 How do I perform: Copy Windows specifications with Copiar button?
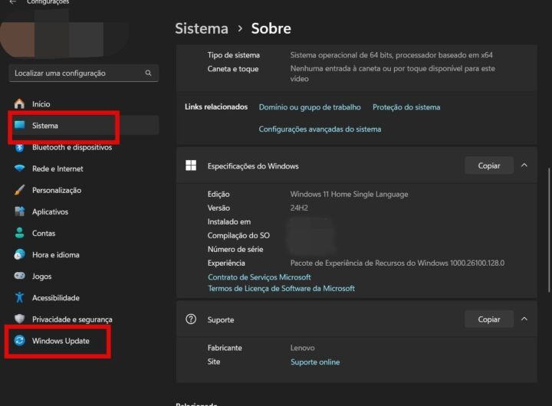pos(488,165)
